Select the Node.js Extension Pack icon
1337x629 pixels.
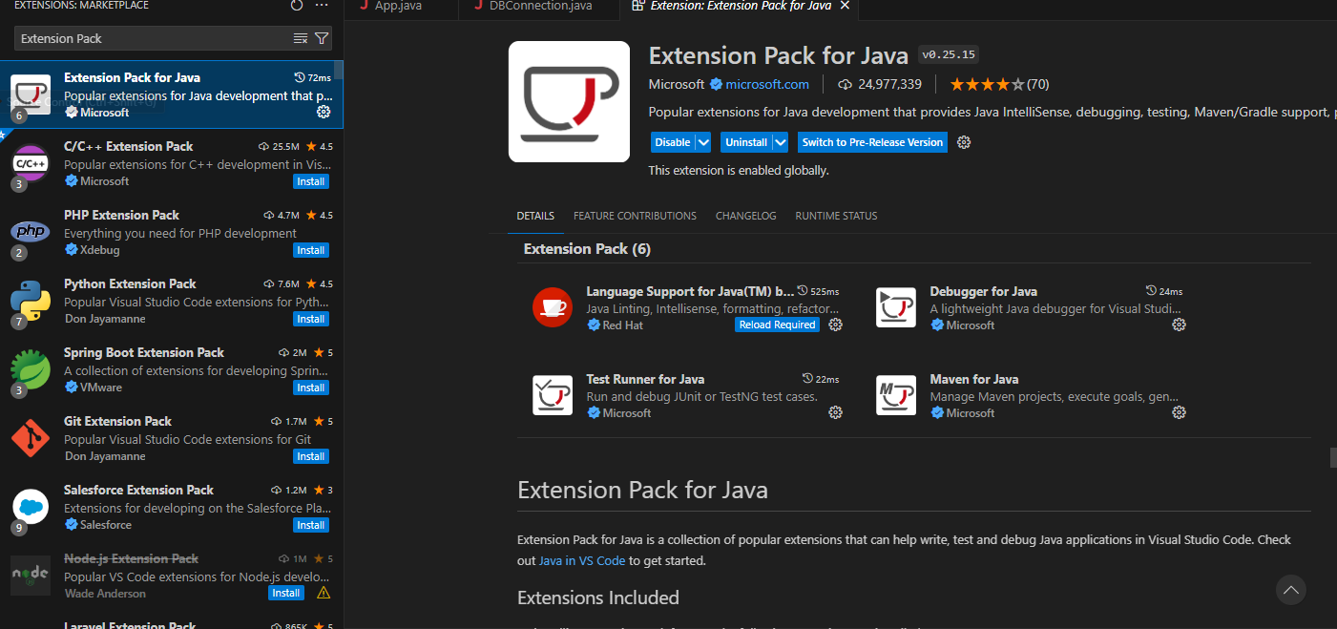31,576
